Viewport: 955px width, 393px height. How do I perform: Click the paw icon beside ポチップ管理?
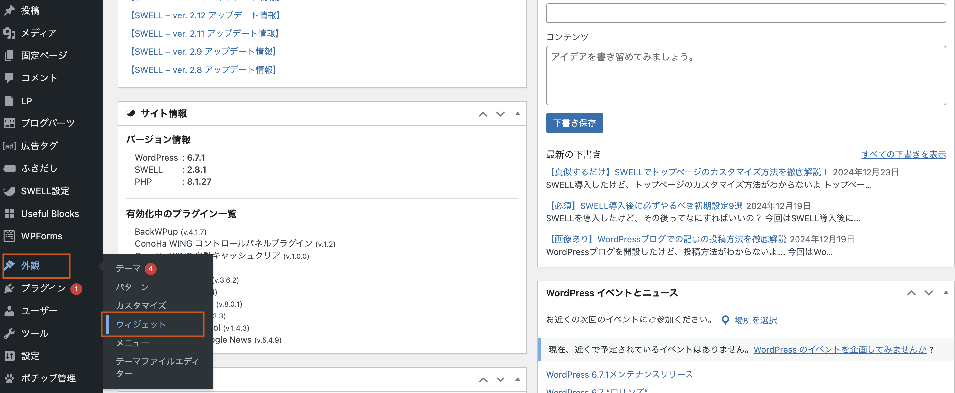click(9, 378)
